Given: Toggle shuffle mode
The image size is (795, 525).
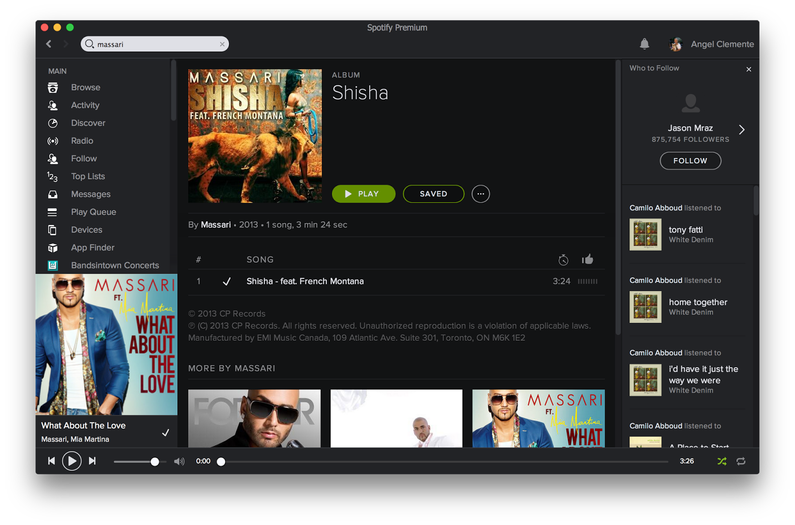Looking at the screenshot, I should 722,461.
